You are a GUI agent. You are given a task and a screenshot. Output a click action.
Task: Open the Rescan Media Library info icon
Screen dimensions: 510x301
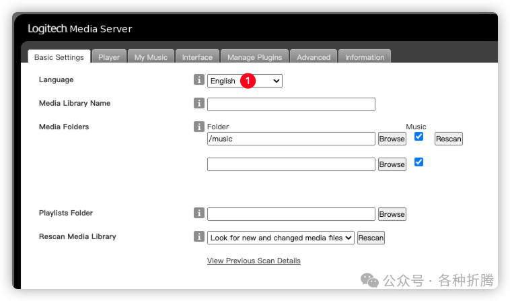pos(198,236)
